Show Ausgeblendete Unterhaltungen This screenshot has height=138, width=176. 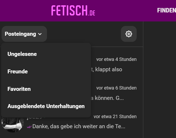[x=46, y=106]
